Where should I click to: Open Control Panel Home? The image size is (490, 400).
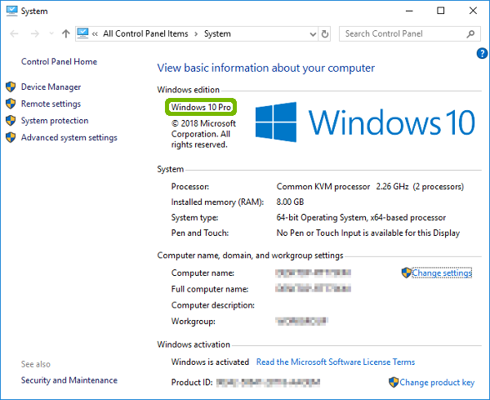pyautogui.click(x=59, y=61)
